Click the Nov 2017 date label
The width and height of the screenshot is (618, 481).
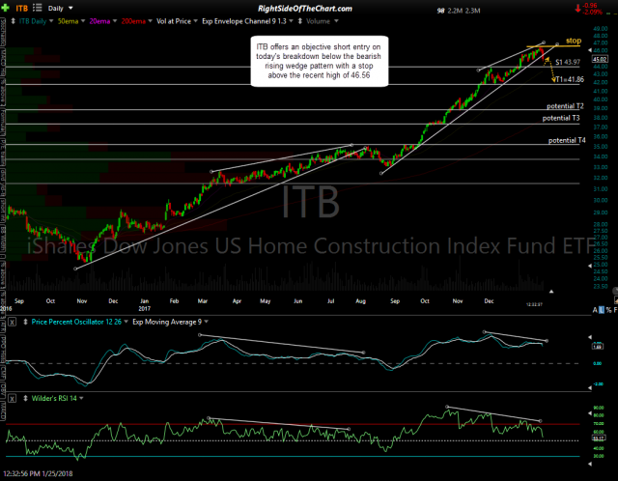click(x=457, y=301)
